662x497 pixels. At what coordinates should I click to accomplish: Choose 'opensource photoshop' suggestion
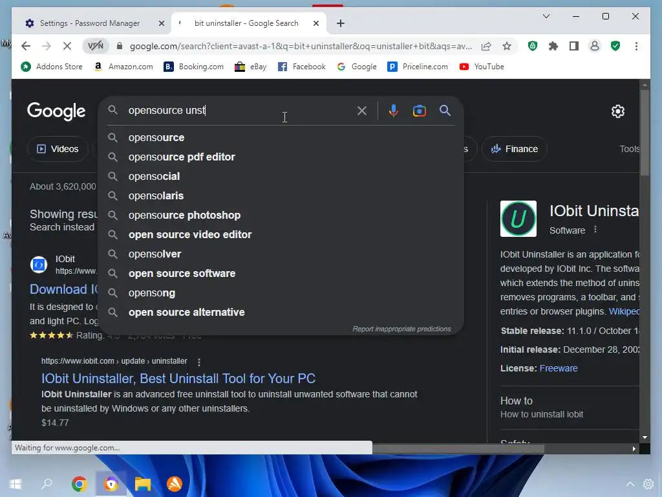coord(281,215)
